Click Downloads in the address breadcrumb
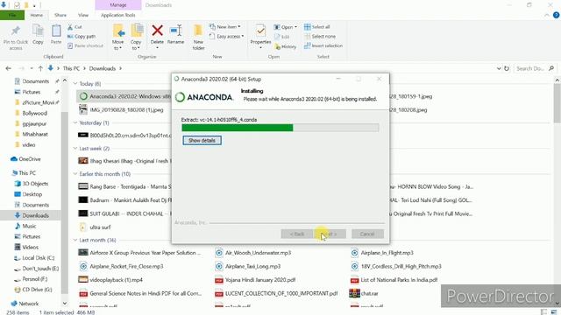The width and height of the screenshot is (561, 315). (x=103, y=68)
